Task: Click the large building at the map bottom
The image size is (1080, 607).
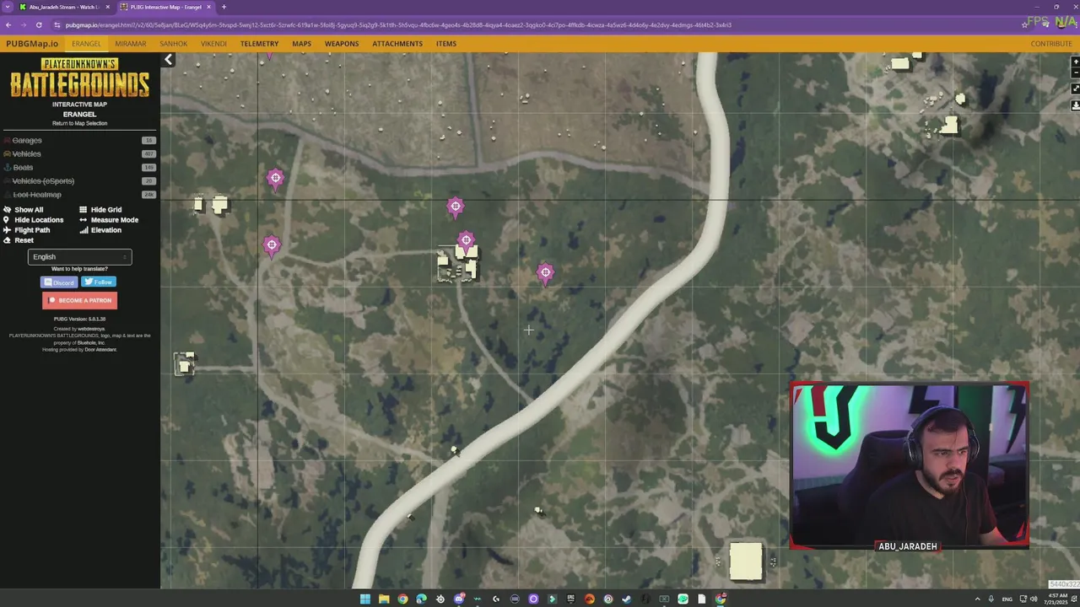Action: [x=746, y=561]
